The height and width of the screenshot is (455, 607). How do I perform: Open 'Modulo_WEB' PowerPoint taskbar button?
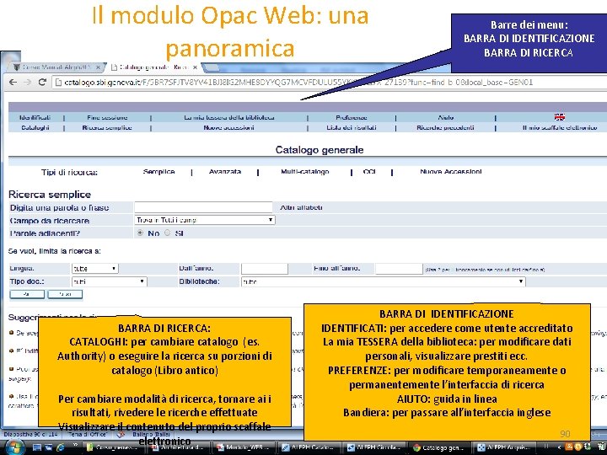244,447
